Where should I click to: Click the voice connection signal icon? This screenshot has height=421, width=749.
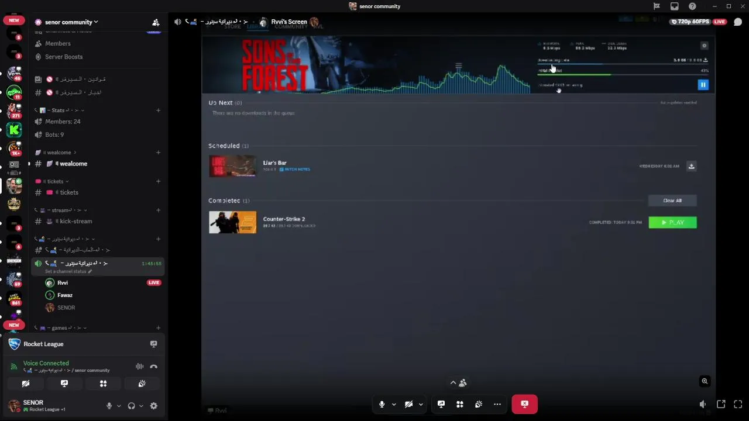point(14,367)
